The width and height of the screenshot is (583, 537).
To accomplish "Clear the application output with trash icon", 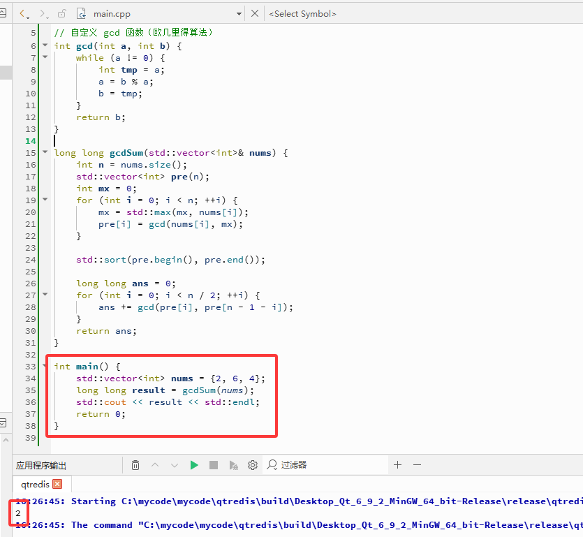I will pos(135,465).
